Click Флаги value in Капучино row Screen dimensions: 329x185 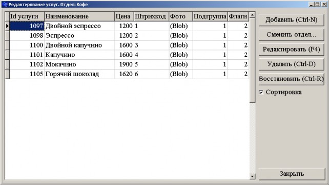[238, 55]
